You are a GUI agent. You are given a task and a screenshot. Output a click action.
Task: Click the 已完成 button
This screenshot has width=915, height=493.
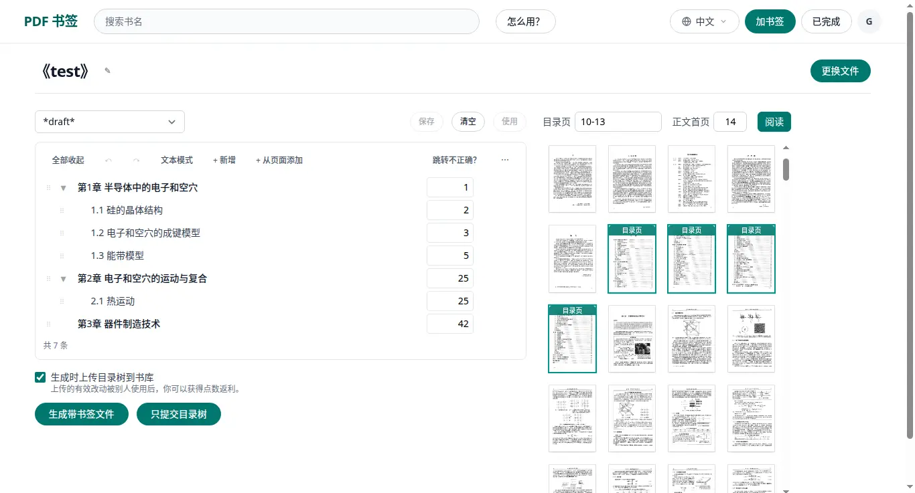pyautogui.click(x=827, y=21)
